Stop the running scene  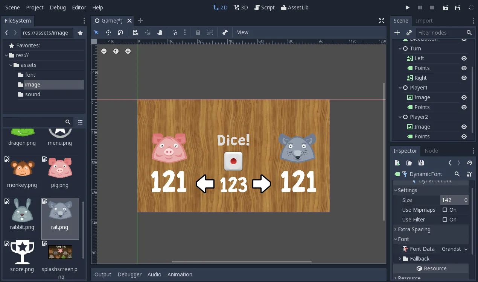coord(432,8)
